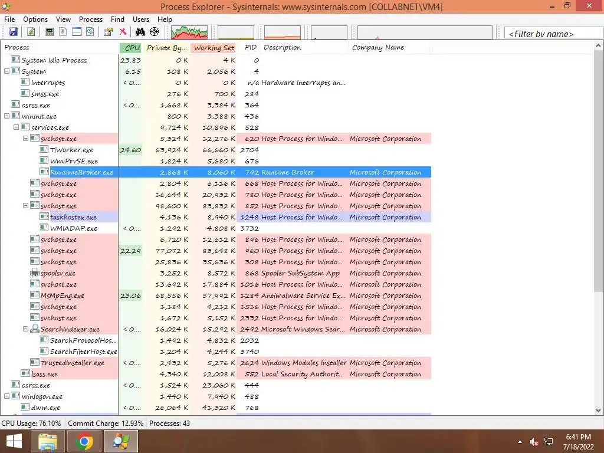Click the CPU Usage 76.10% status entry
The height and width of the screenshot is (453, 604).
tap(31, 424)
